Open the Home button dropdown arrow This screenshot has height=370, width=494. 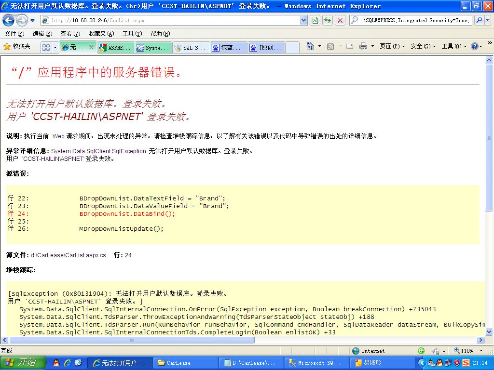point(319,46)
